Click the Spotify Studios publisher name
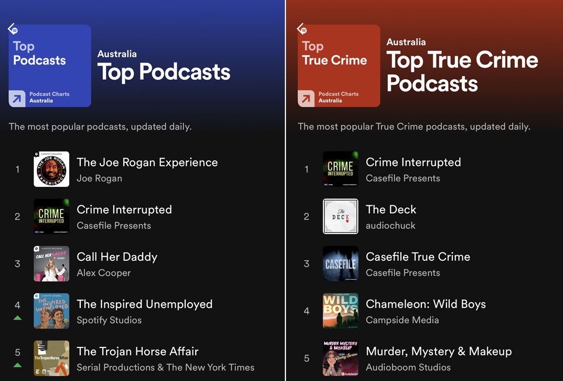This screenshot has height=381, width=563. point(109,320)
